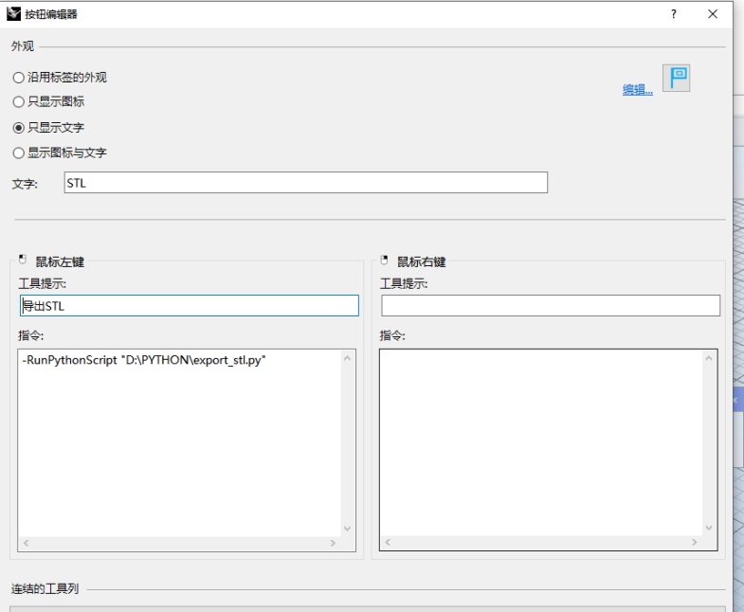Click the question mark help button
744x612 pixels.
(674, 14)
